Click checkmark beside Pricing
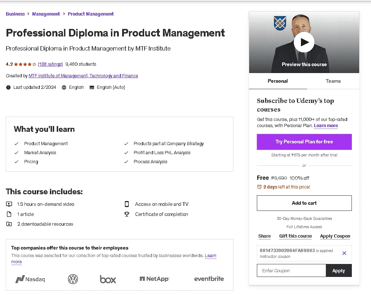Screen dimensions: 371x295 tap(16, 161)
